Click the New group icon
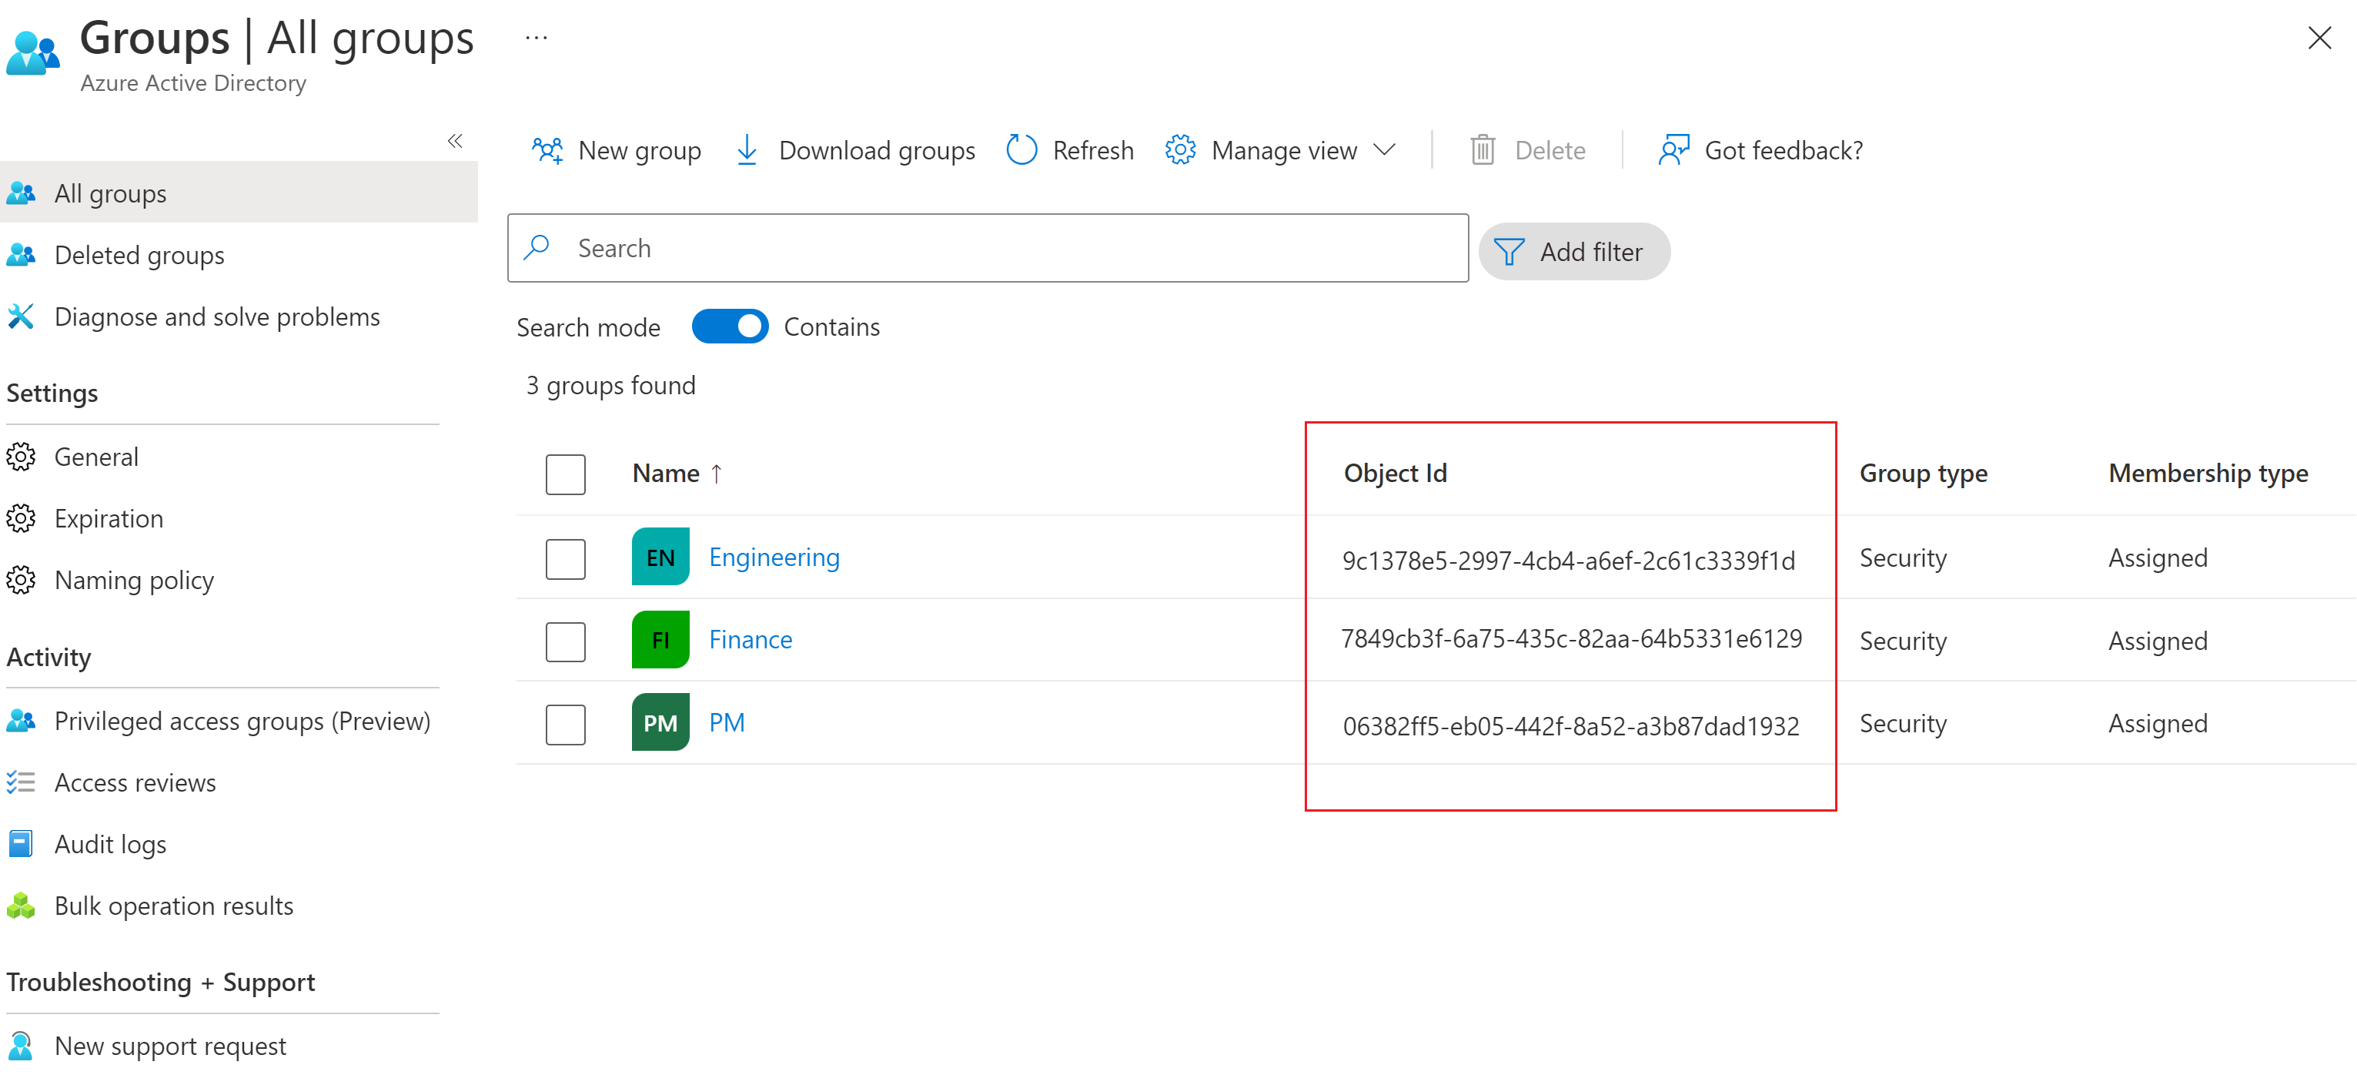The width and height of the screenshot is (2357, 1085). pyautogui.click(x=547, y=150)
